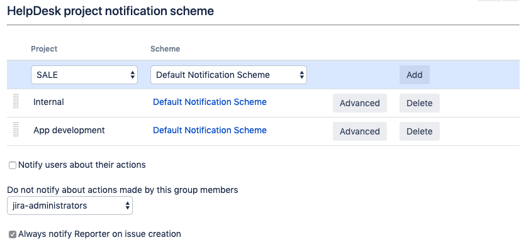Screen dimensions: 526x247
Task: Click the Notify users about their actions label
Action: [x=82, y=165]
